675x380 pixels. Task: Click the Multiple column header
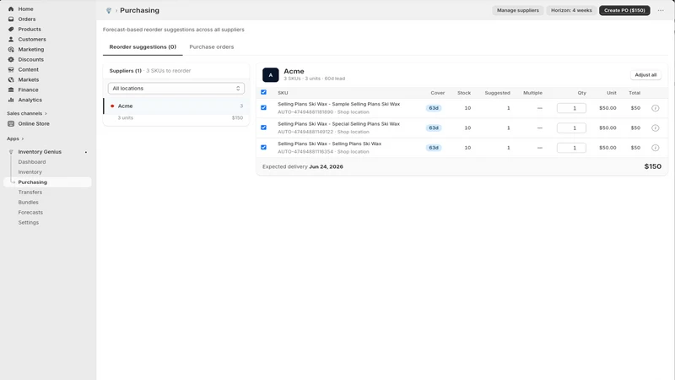[532, 93]
